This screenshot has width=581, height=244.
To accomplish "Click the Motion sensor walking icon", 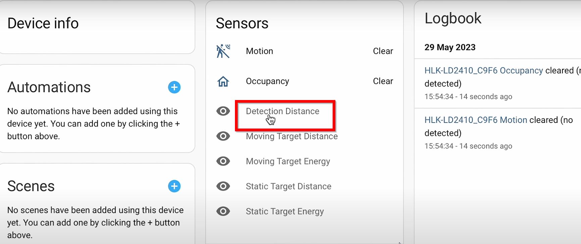I will point(223,51).
